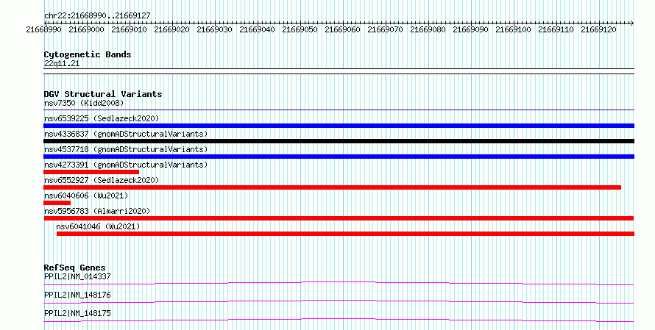Click the short red nsv4273391 bar
This screenshot has height=330, width=655.
tap(91, 172)
